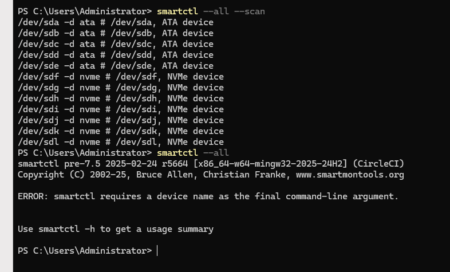Click the /dev/sdg NVMe device line
450x272 pixels.
tap(120, 88)
